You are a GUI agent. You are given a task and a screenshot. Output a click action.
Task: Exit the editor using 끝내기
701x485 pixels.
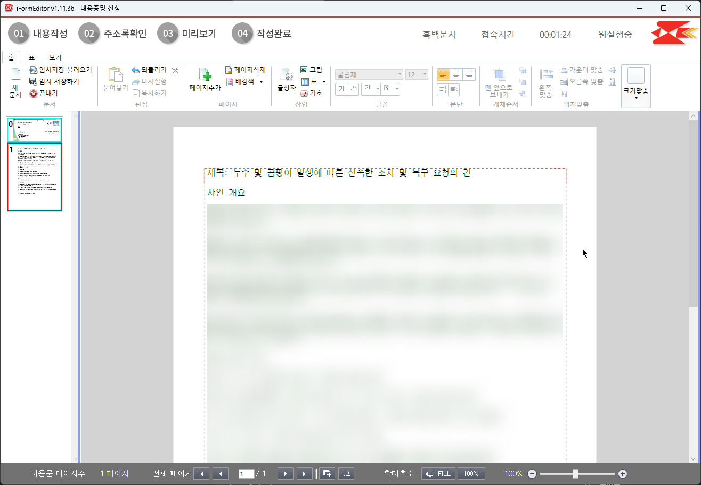(44, 94)
